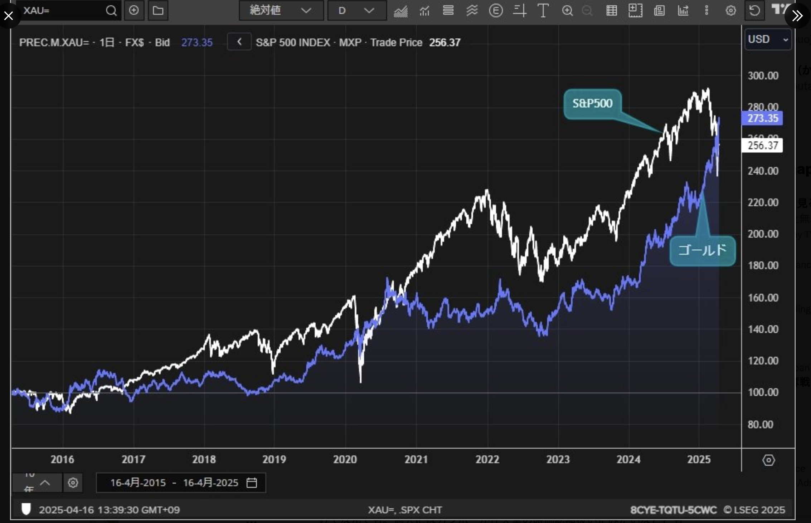
Task: Open the three-dot more options menu
Action: coord(706,10)
